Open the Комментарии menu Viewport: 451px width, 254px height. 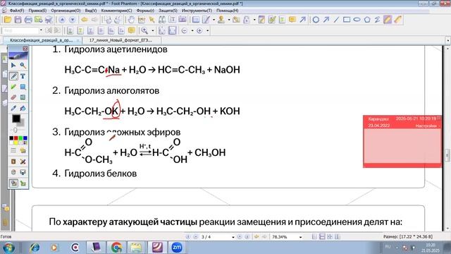tap(116, 11)
